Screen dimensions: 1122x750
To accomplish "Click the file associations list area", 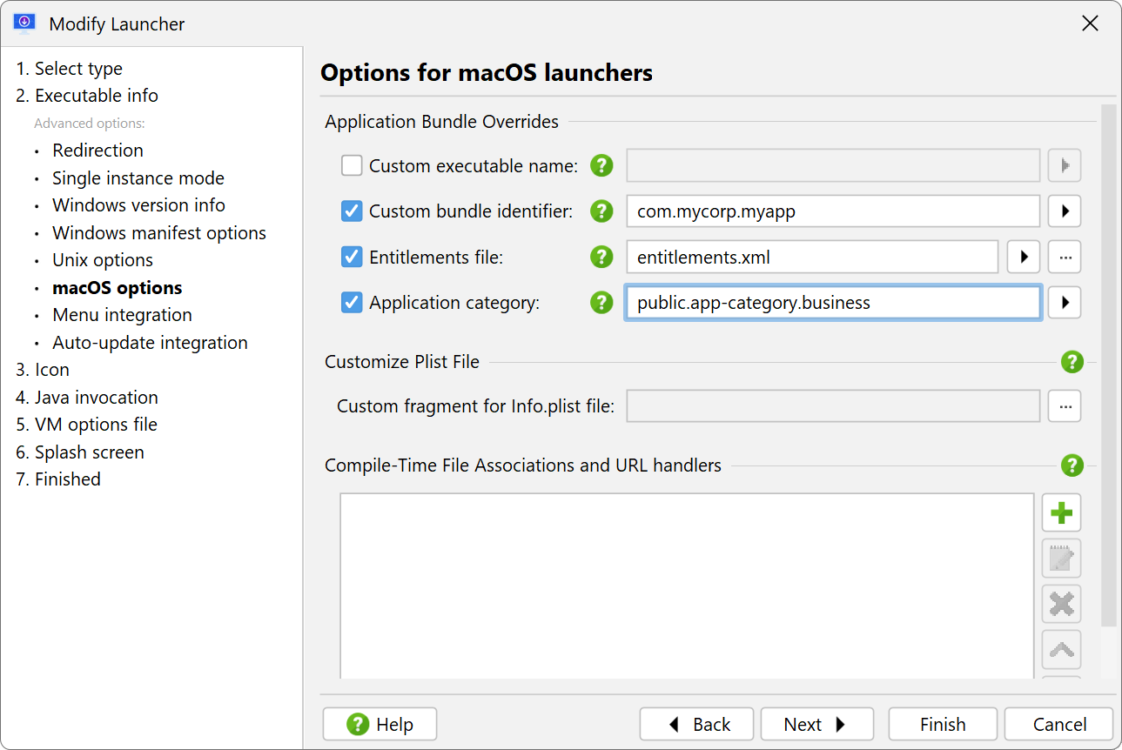I will tap(687, 586).
